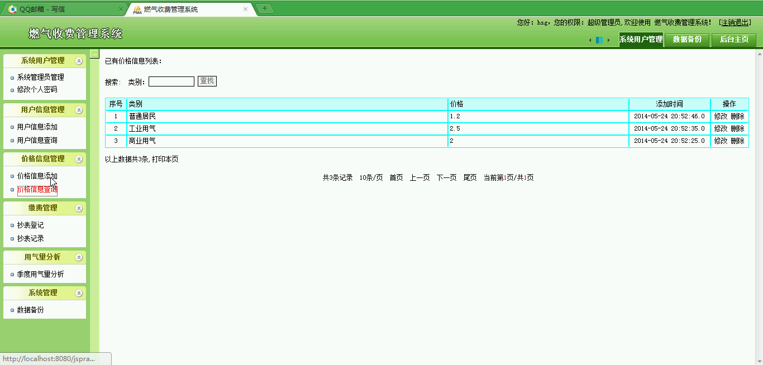Open 用户信息查询 page
This screenshot has height=365, width=763.
(x=37, y=140)
